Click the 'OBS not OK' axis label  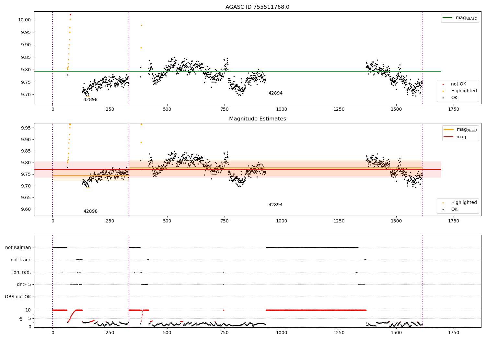point(18,297)
